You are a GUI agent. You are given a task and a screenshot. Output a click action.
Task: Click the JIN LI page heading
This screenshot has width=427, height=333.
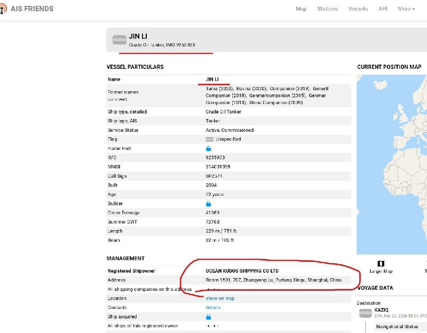tap(138, 36)
